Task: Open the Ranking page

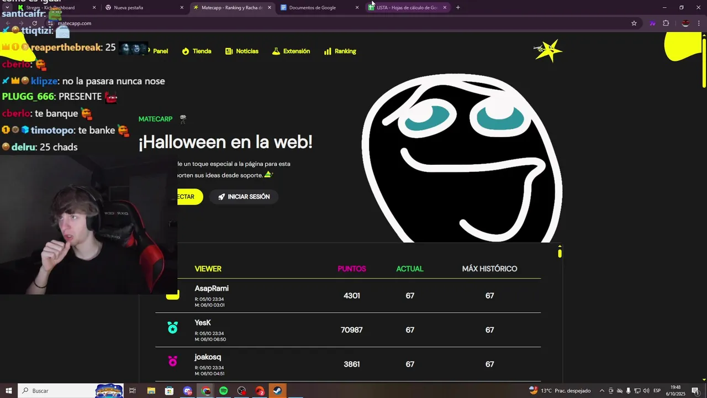Action: (340, 51)
